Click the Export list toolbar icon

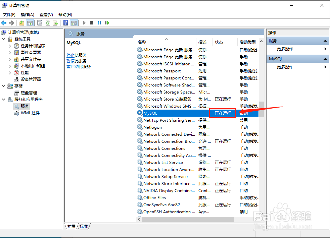click(55, 23)
